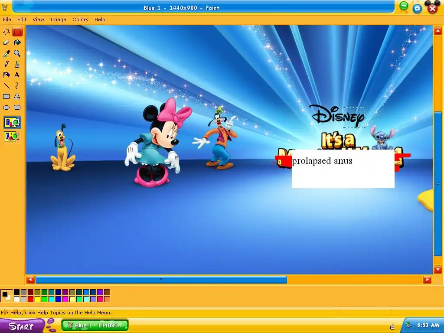Enable transparent selection drawing mode

tap(12, 136)
